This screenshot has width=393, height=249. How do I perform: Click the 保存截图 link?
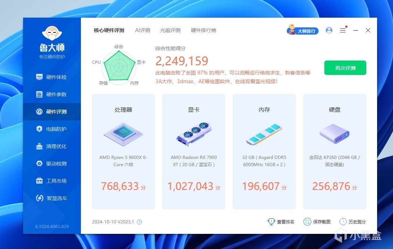[x=317, y=222]
